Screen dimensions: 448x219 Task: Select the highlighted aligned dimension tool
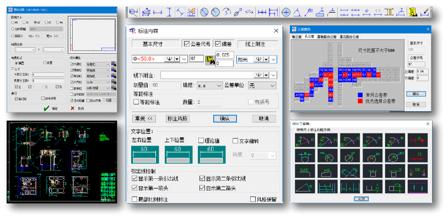(180, 12)
